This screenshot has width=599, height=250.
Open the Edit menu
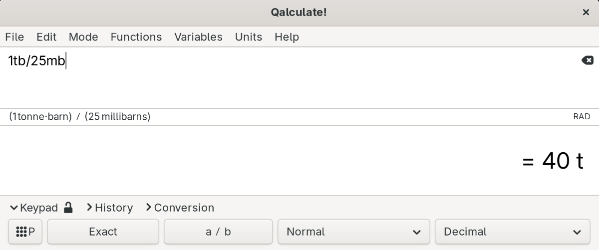tap(46, 37)
